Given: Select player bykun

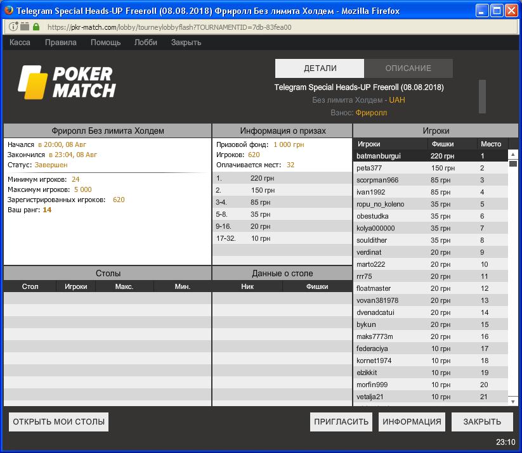Looking at the screenshot, I should [x=431, y=324].
